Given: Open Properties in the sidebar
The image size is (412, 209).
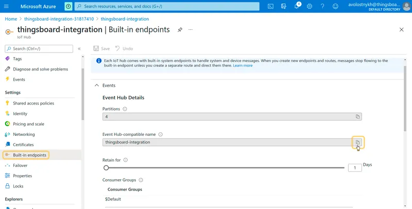Looking at the screenshot, I should pyautogui.click(x=22, y=176).
